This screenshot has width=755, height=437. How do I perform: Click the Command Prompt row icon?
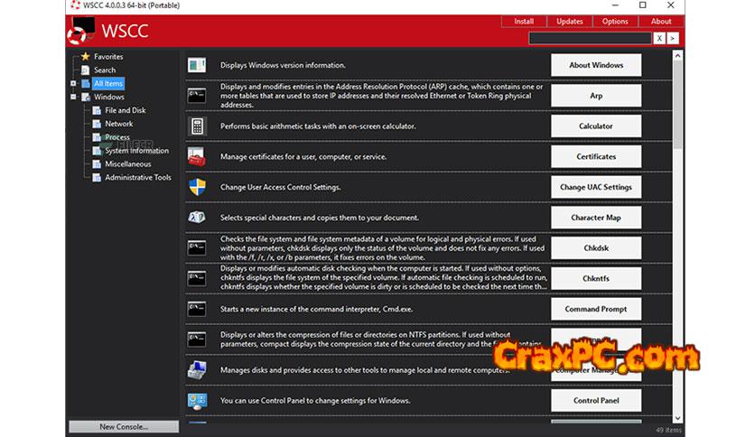coord(197,309)
